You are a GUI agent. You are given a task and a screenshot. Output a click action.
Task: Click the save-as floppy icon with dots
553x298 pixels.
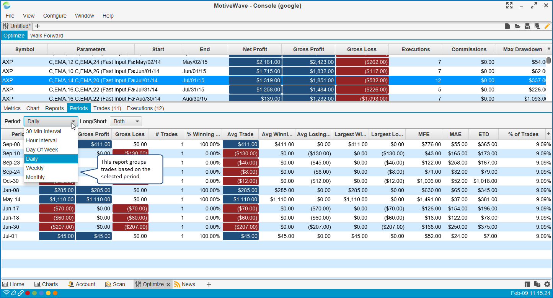tap(537, 26)
